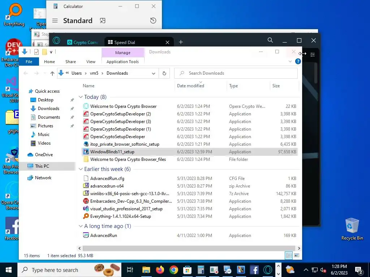Click Properties checkmark icon in quick access toolbar
The height and width of the screenshot is (277, 370).
[36, 52]
